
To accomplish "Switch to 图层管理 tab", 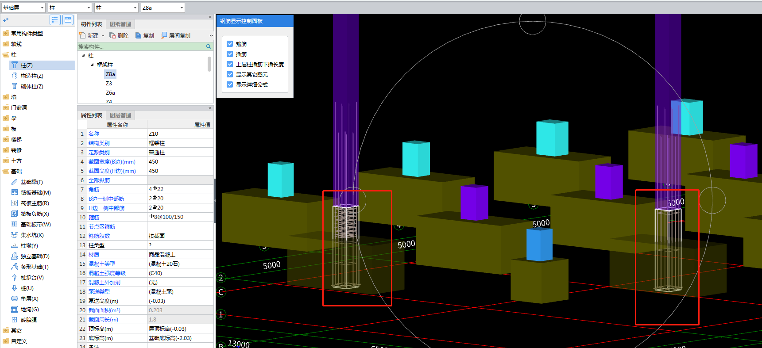I will click(120, 115).
